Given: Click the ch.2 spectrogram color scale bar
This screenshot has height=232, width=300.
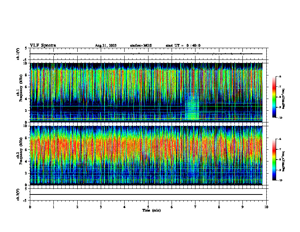Looking at the screenshot, I should tap(274, 160).
